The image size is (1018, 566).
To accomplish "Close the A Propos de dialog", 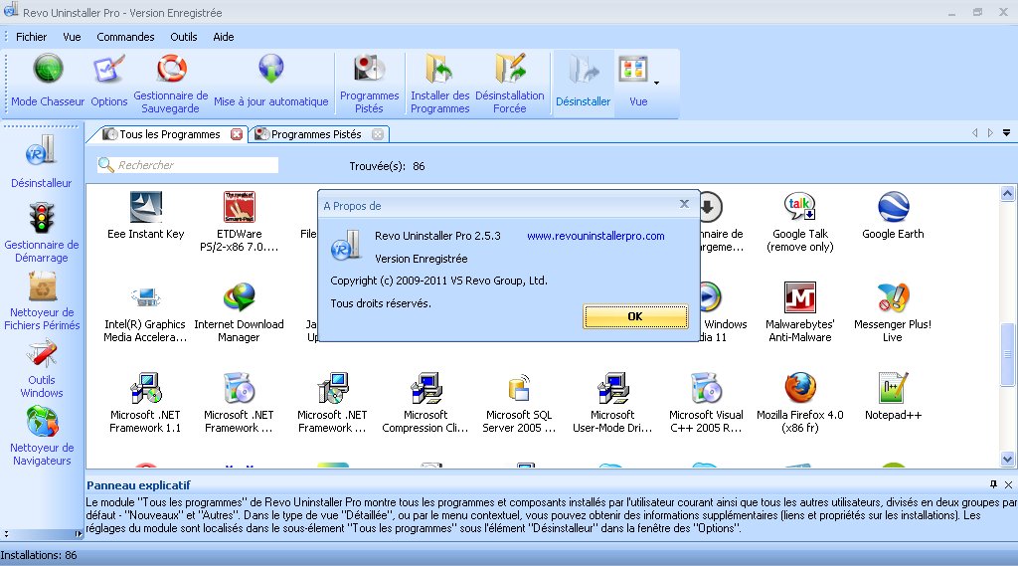I will [684, 204].
